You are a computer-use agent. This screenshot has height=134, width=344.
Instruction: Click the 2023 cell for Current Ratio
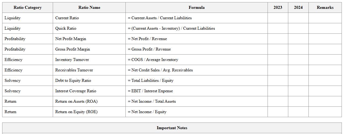coord(278,18)
